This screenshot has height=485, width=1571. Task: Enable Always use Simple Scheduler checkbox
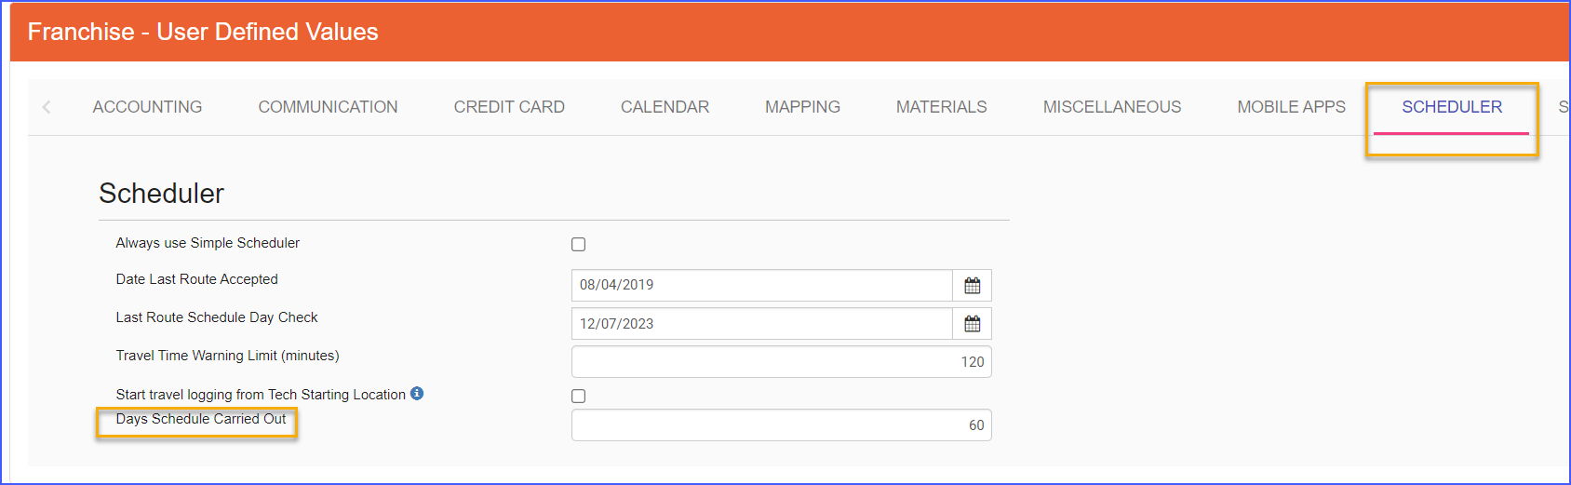[578, 244]
